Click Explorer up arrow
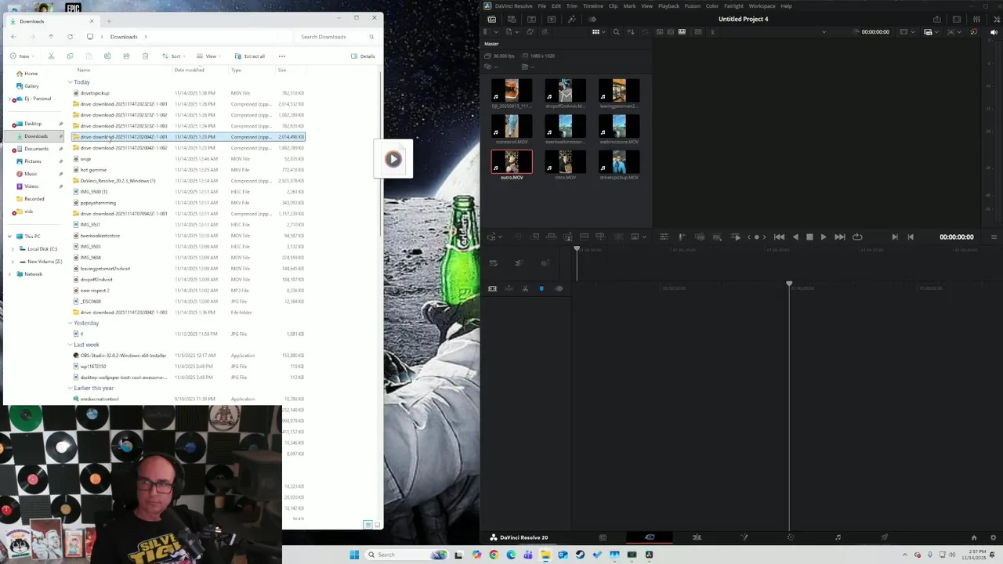The height and width of the screenshot is (564, 1003). pos(51,37)
